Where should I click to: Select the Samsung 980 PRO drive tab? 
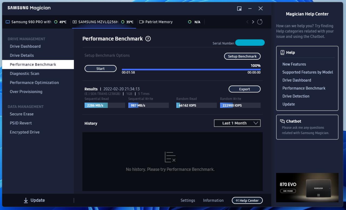point(36,22)
